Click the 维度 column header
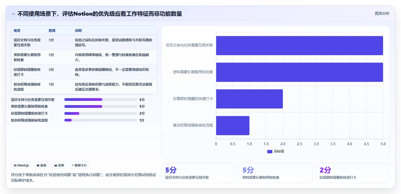The image size is (401, 194). (17, 31)
